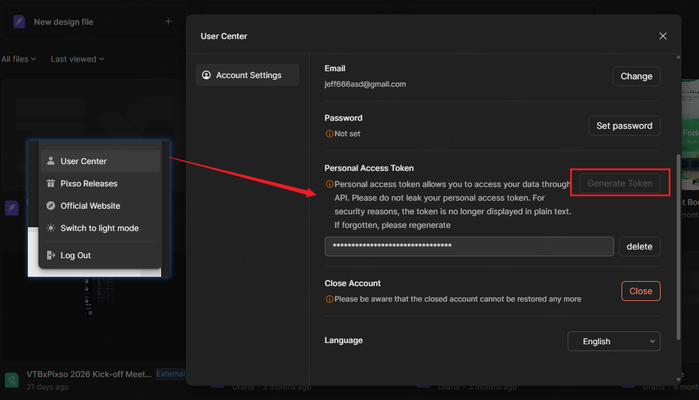Choose Log Out from the menu
Screen dimensions: 699x400
click(74, 254)
